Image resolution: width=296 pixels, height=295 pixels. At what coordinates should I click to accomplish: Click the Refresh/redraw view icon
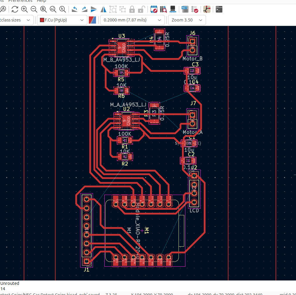point(15,10)
